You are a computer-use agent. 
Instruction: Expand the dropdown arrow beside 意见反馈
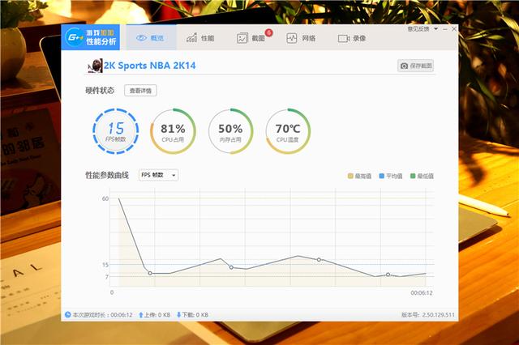[436, 29]
